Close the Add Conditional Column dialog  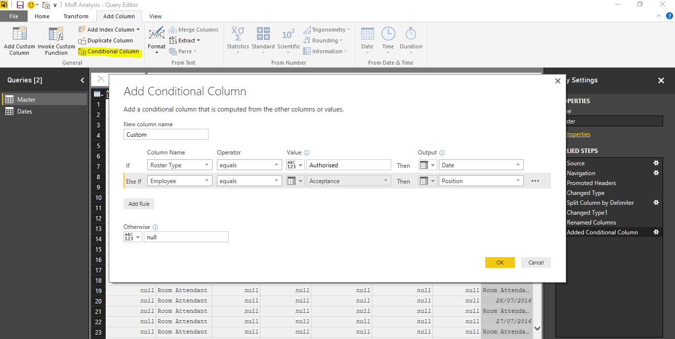[558, 81]
